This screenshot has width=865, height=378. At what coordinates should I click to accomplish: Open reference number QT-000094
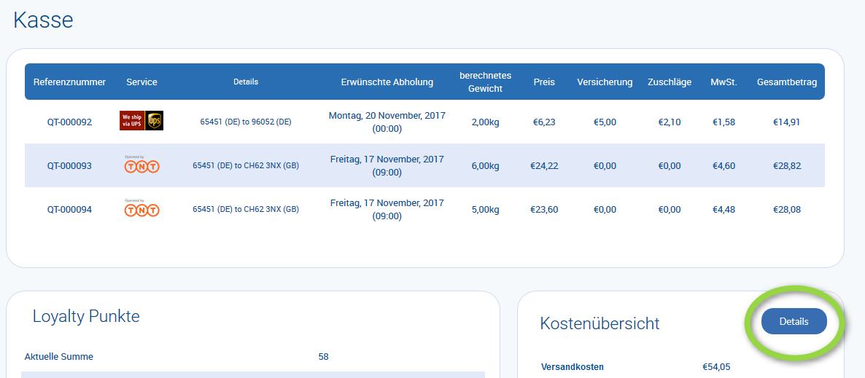coord(69,209)
